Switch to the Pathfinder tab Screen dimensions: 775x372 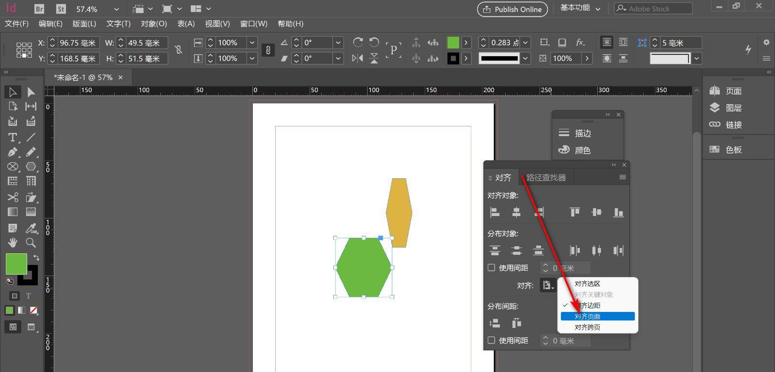(x=546, y=178)
